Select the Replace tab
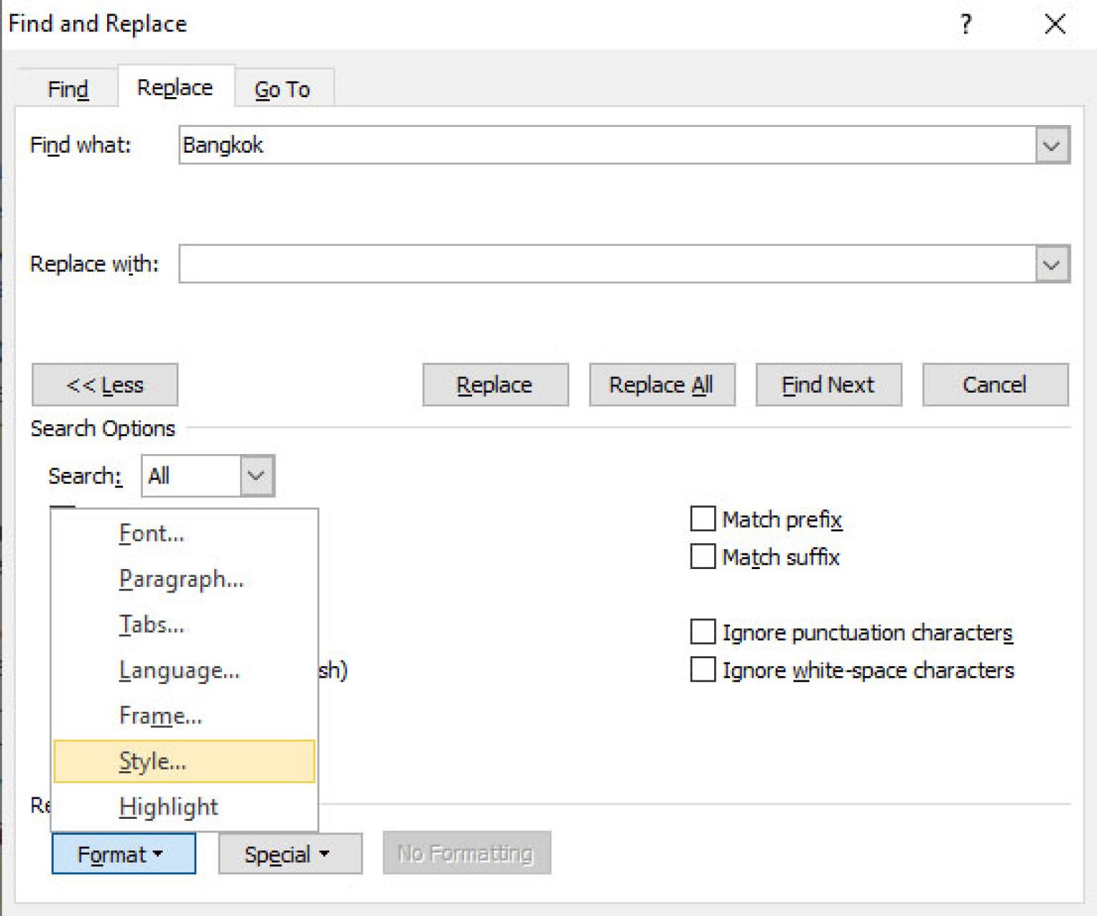Screen dimensions: 1097x916 [174, 86]
